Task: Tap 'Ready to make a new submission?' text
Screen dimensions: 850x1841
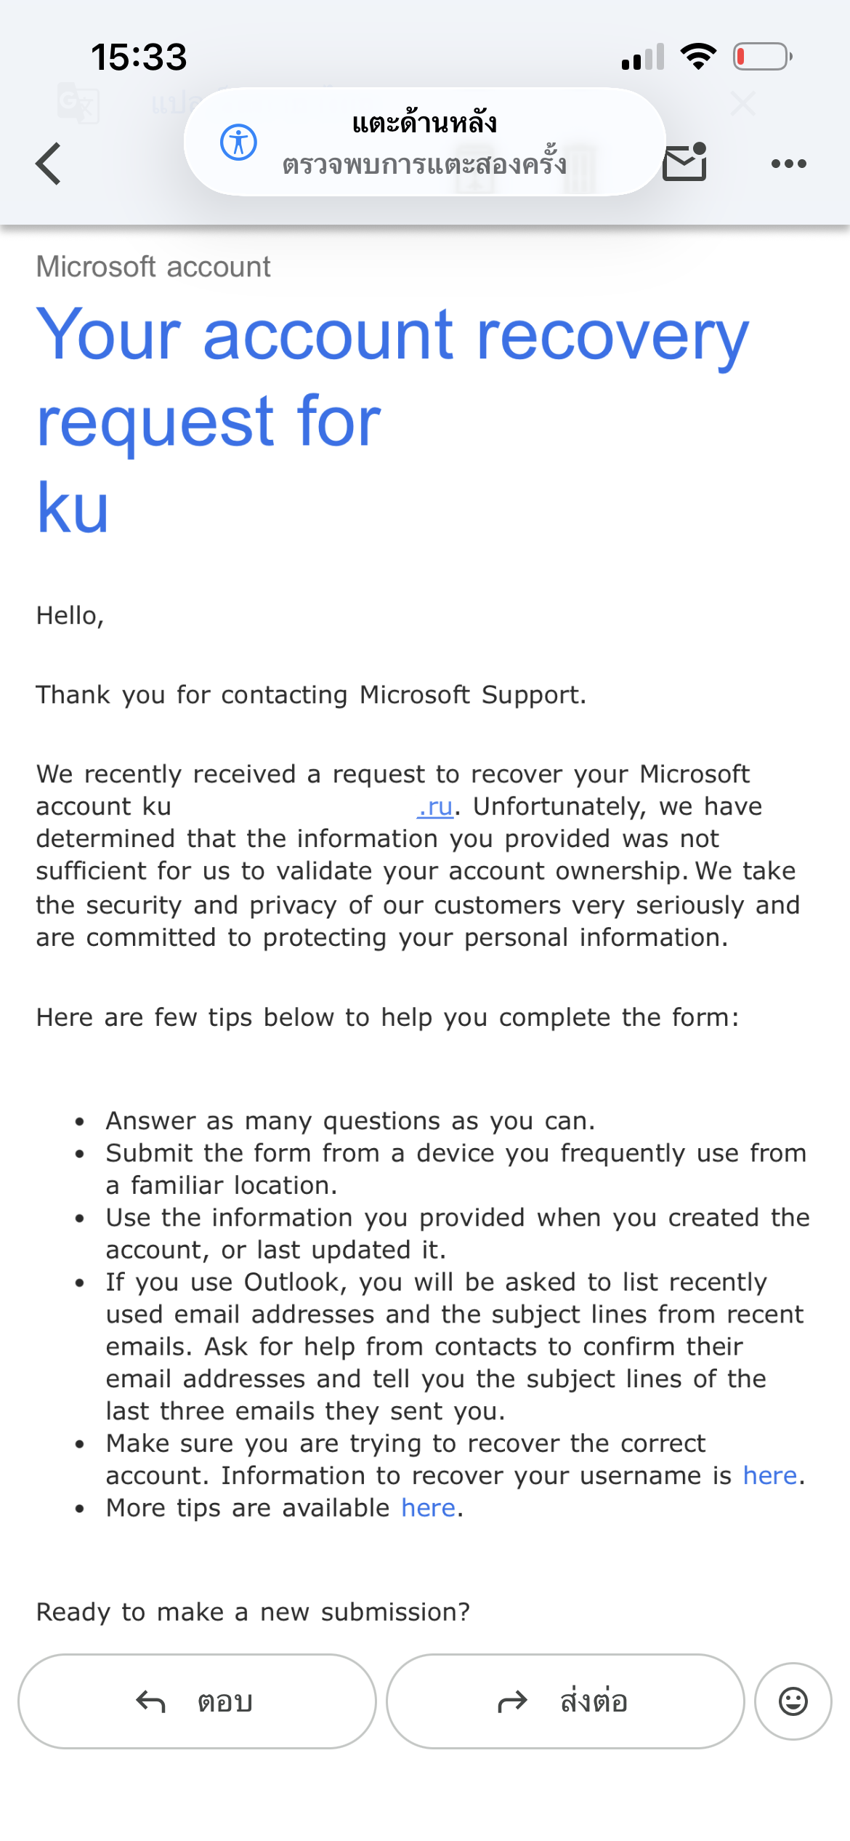Action: (253, 1612)
